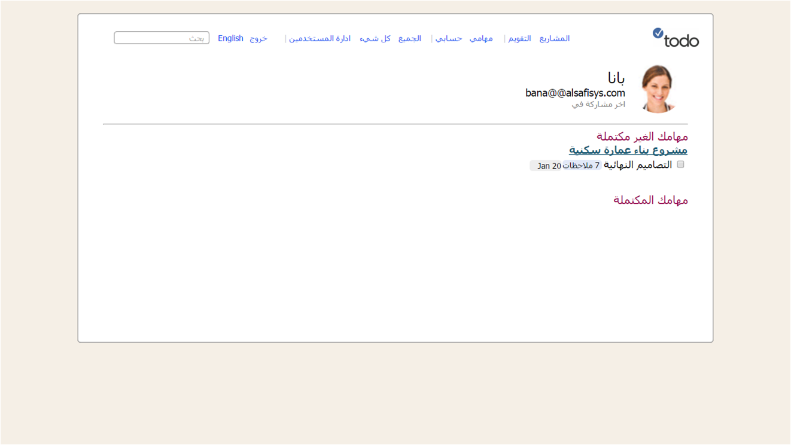Open ادارة المستخدمين (User Management)

click(x=320, y=38)
